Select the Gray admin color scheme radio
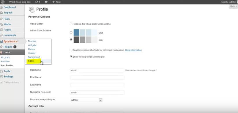This screenshot has width=238, height=113. 71,40
